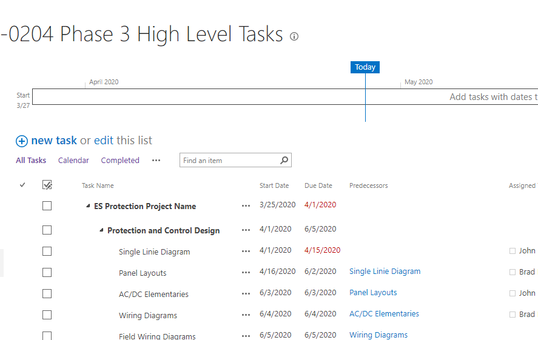Click the new task link
Viewport: 538px width, 340px height.
[54, 141]
